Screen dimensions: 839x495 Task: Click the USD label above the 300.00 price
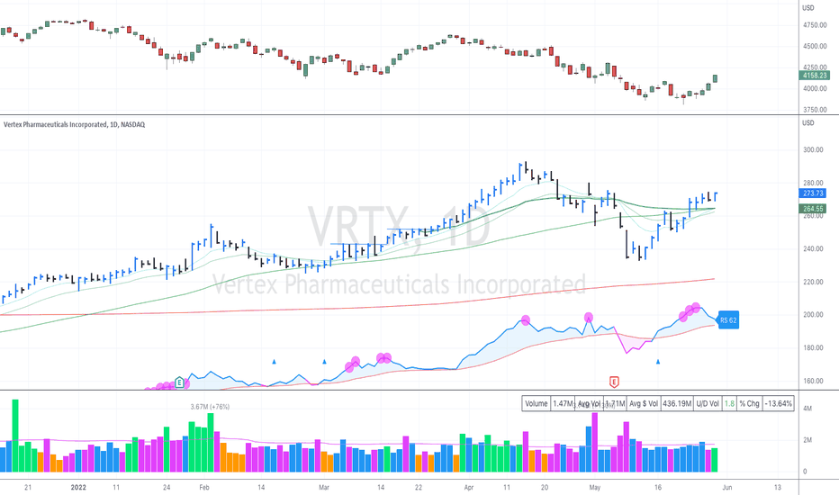808,123
